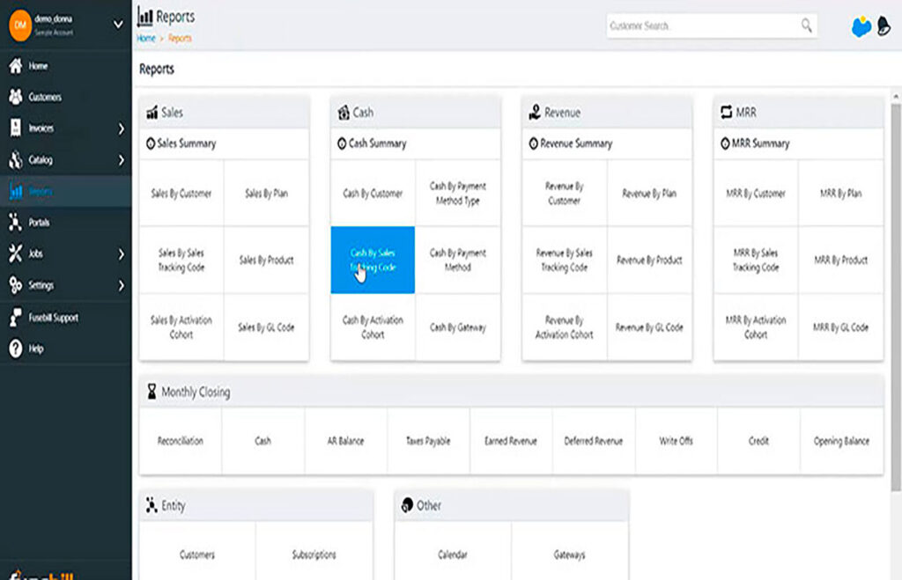902x580 pixels.
Task: Click the MRR Summary clock icon
Action: tap(725, 143)
